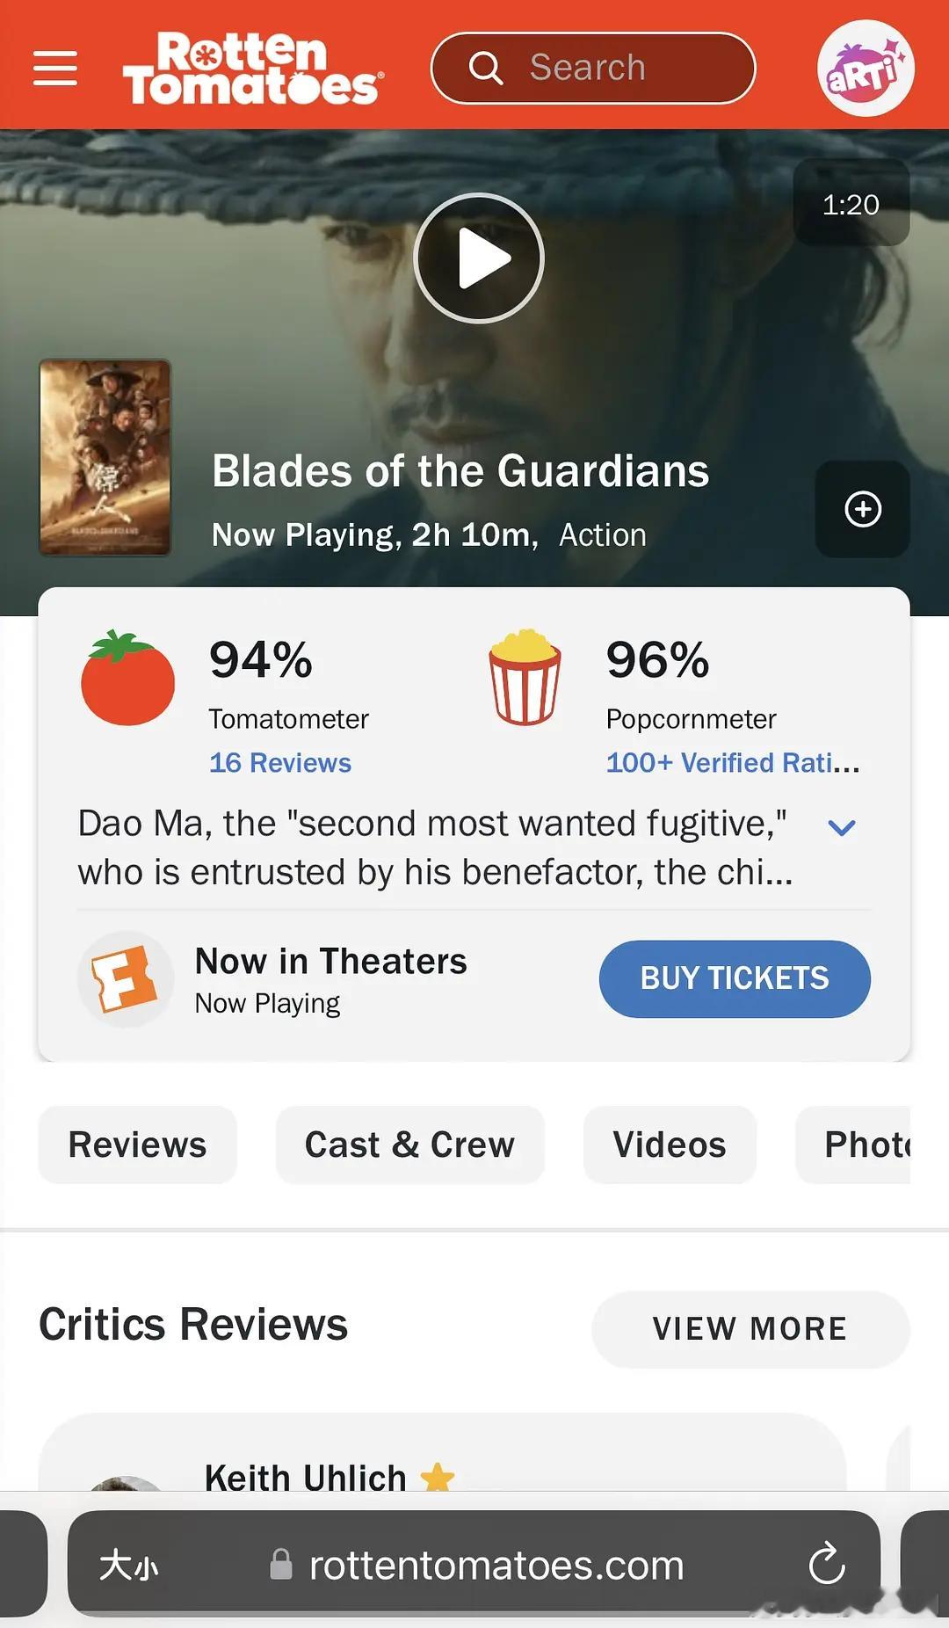
Task: Click the Popcornmeter popcorn bucket icon
Action: [x=525, y=677]
